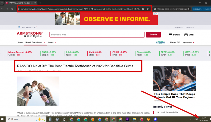Open Manage EXP
Screen dimensions: 211x122
[x=175, y=42]
